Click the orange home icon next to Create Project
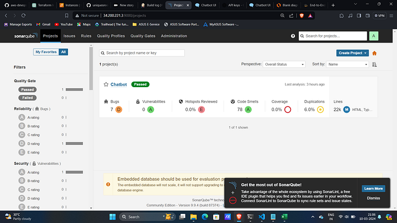 tap(374, 53)
